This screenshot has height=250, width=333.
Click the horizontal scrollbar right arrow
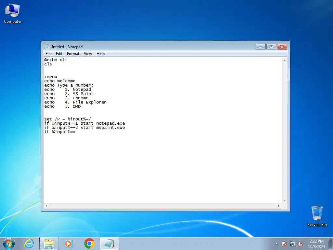[279, 206]
